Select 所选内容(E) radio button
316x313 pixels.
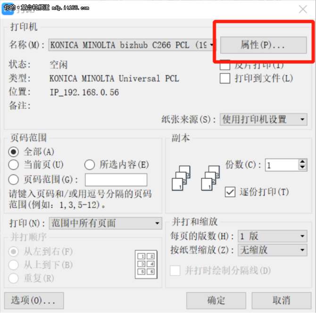pos(90,165)
